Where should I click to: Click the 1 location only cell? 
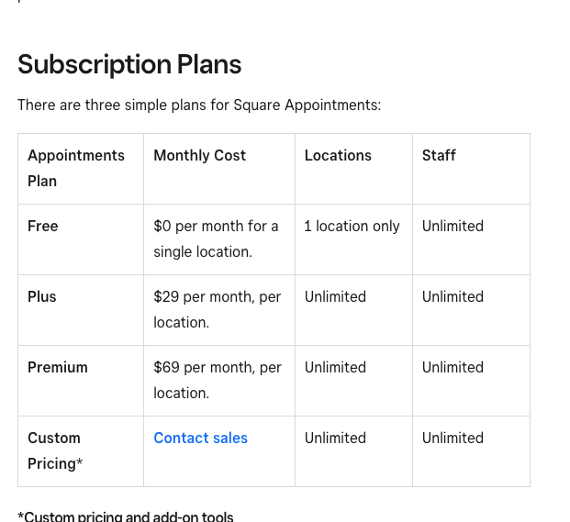pyautogui.click(x=352, y=227)
